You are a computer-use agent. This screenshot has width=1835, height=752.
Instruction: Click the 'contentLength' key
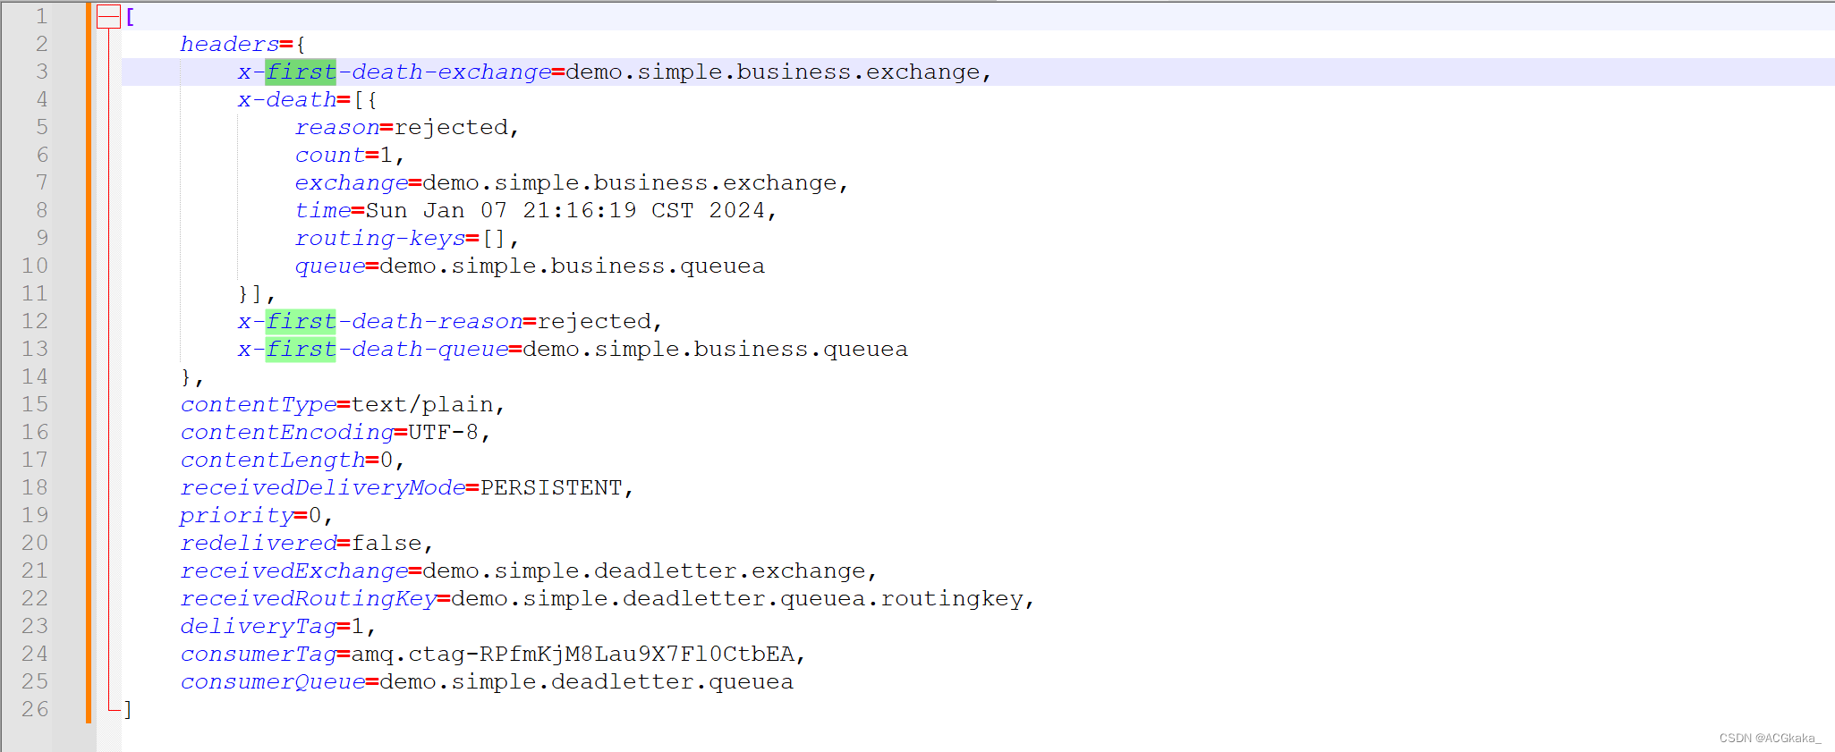[273, 460]
